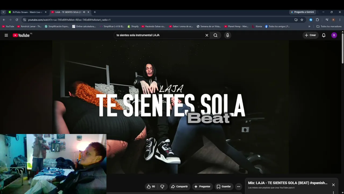Save the video with Guardar
Screen dimensions: 344x194
(x=224, y=186)
